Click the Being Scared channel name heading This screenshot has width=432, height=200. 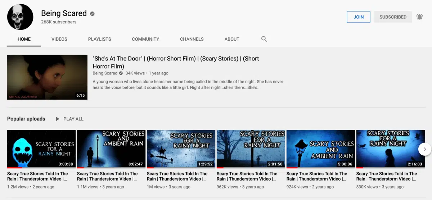pos(64,13)
